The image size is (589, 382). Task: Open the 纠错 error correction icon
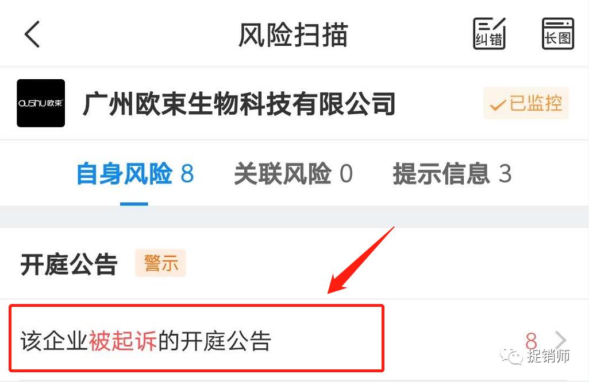pos(489,34)
